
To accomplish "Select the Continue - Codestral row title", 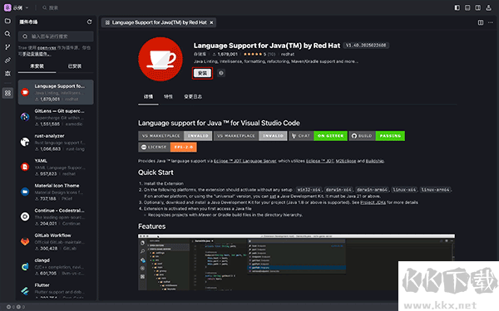I will (x=60, y=211).
